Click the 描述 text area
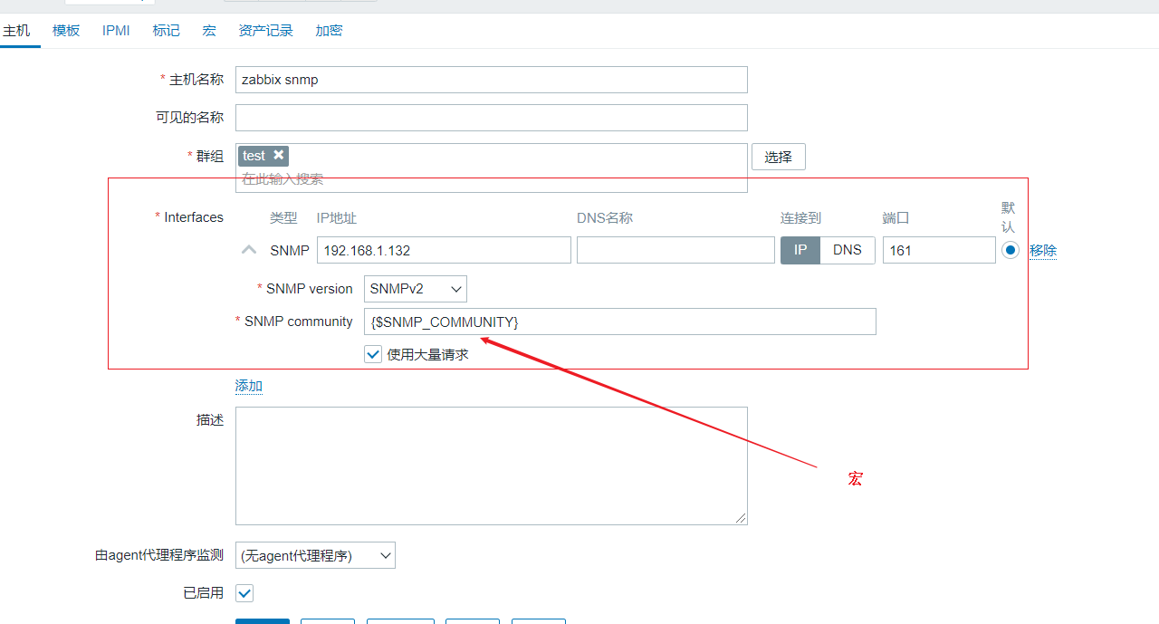Screen dimensions: 1159x624 point(492,466)
